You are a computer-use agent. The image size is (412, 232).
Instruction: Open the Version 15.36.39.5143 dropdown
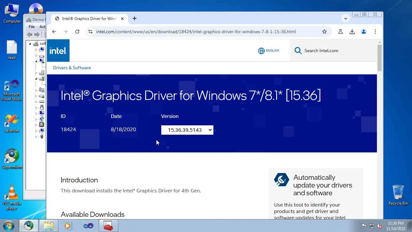pyautogui.click(x=187, y=130)
